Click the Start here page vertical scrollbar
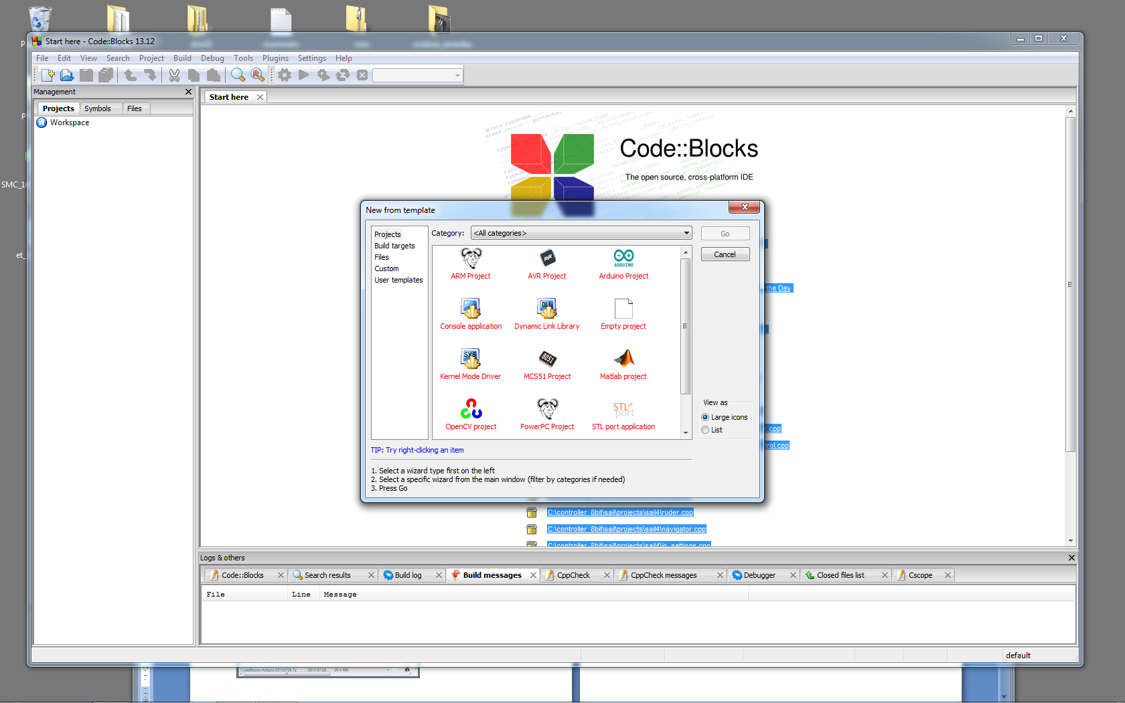This screenshot has height=703, width=1125. pos(1070,285)
